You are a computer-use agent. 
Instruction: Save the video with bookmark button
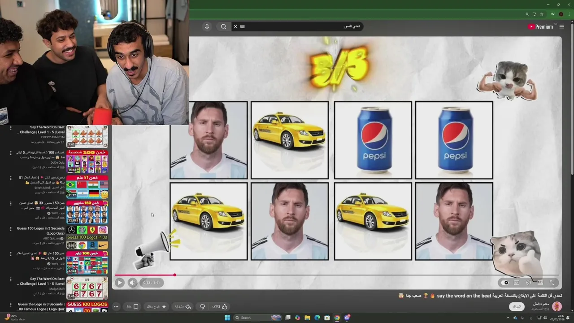133,307
